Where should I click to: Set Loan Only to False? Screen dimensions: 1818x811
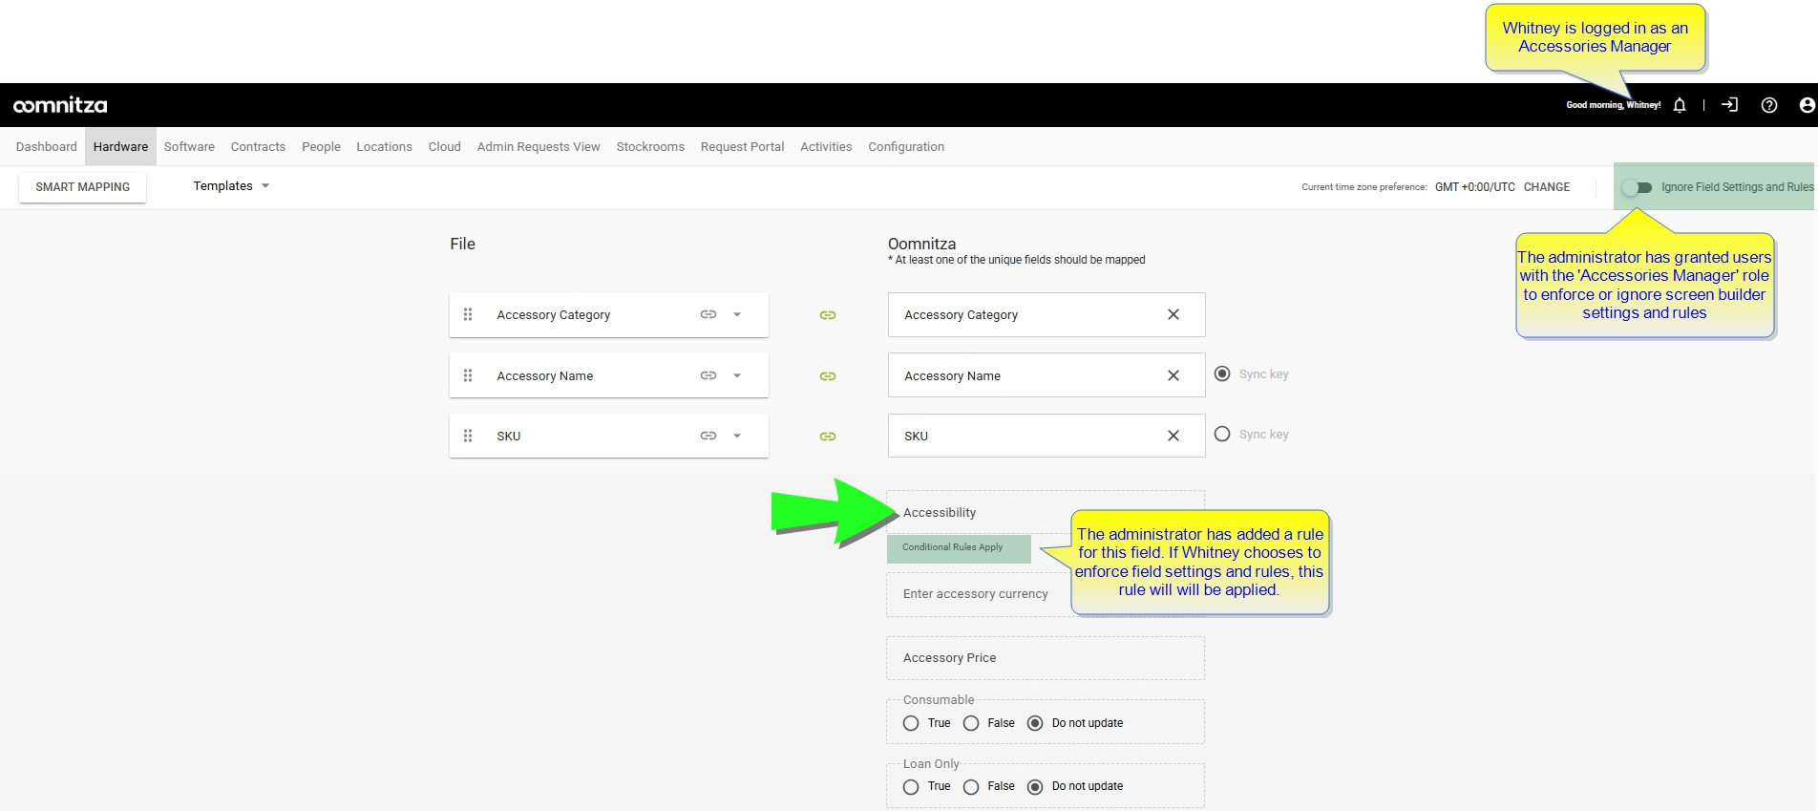(x=971, y=786)
